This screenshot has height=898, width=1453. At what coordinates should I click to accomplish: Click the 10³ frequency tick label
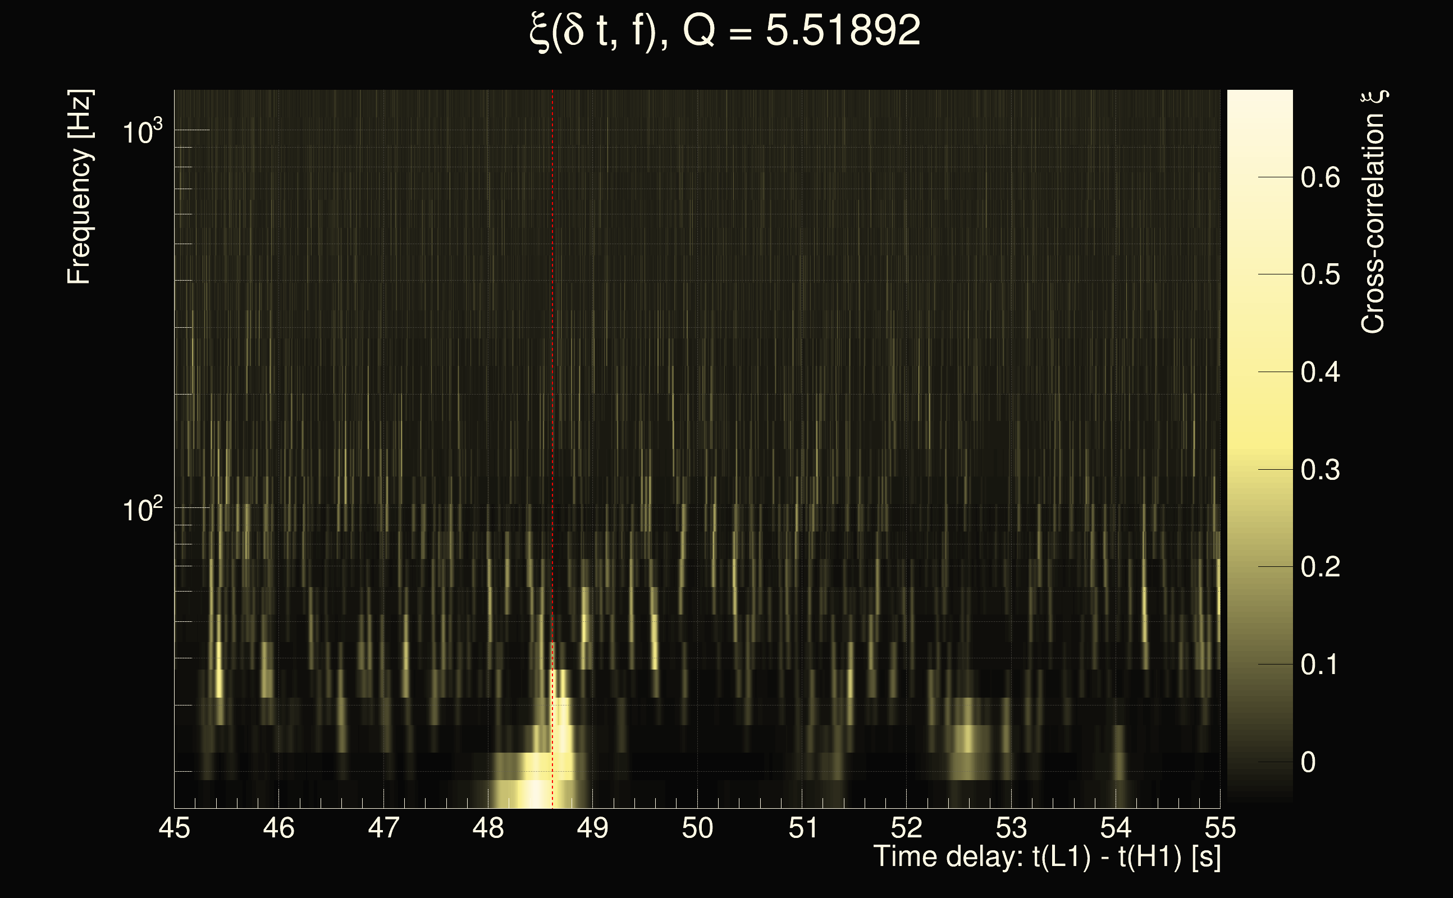tap(142, 132)
